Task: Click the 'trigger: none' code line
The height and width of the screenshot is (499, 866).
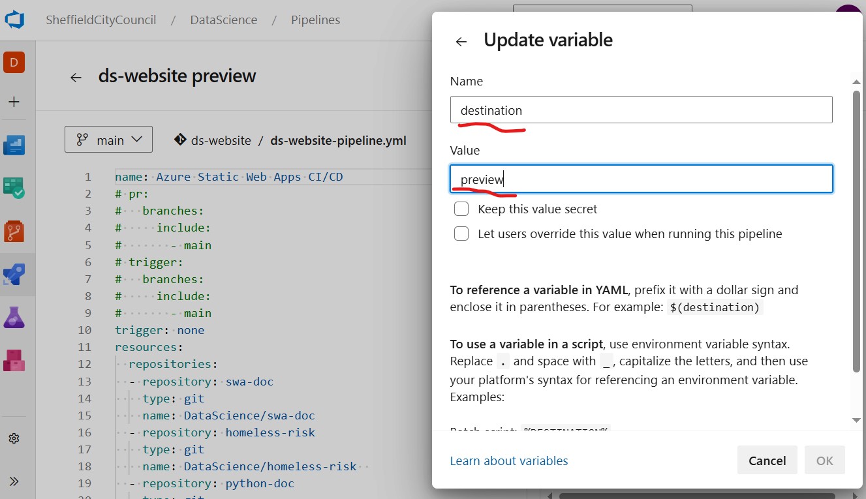Action: click(x=160, y=329)
